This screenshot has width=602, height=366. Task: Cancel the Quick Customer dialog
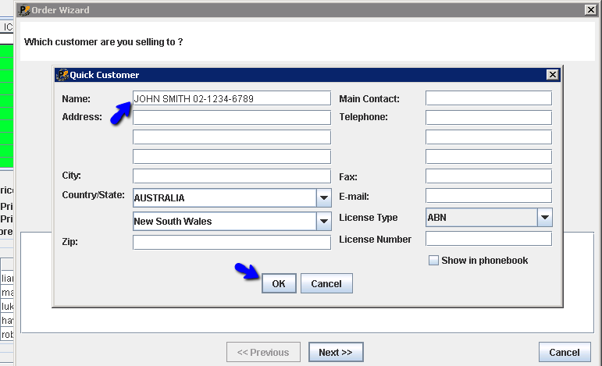(326, 283)
